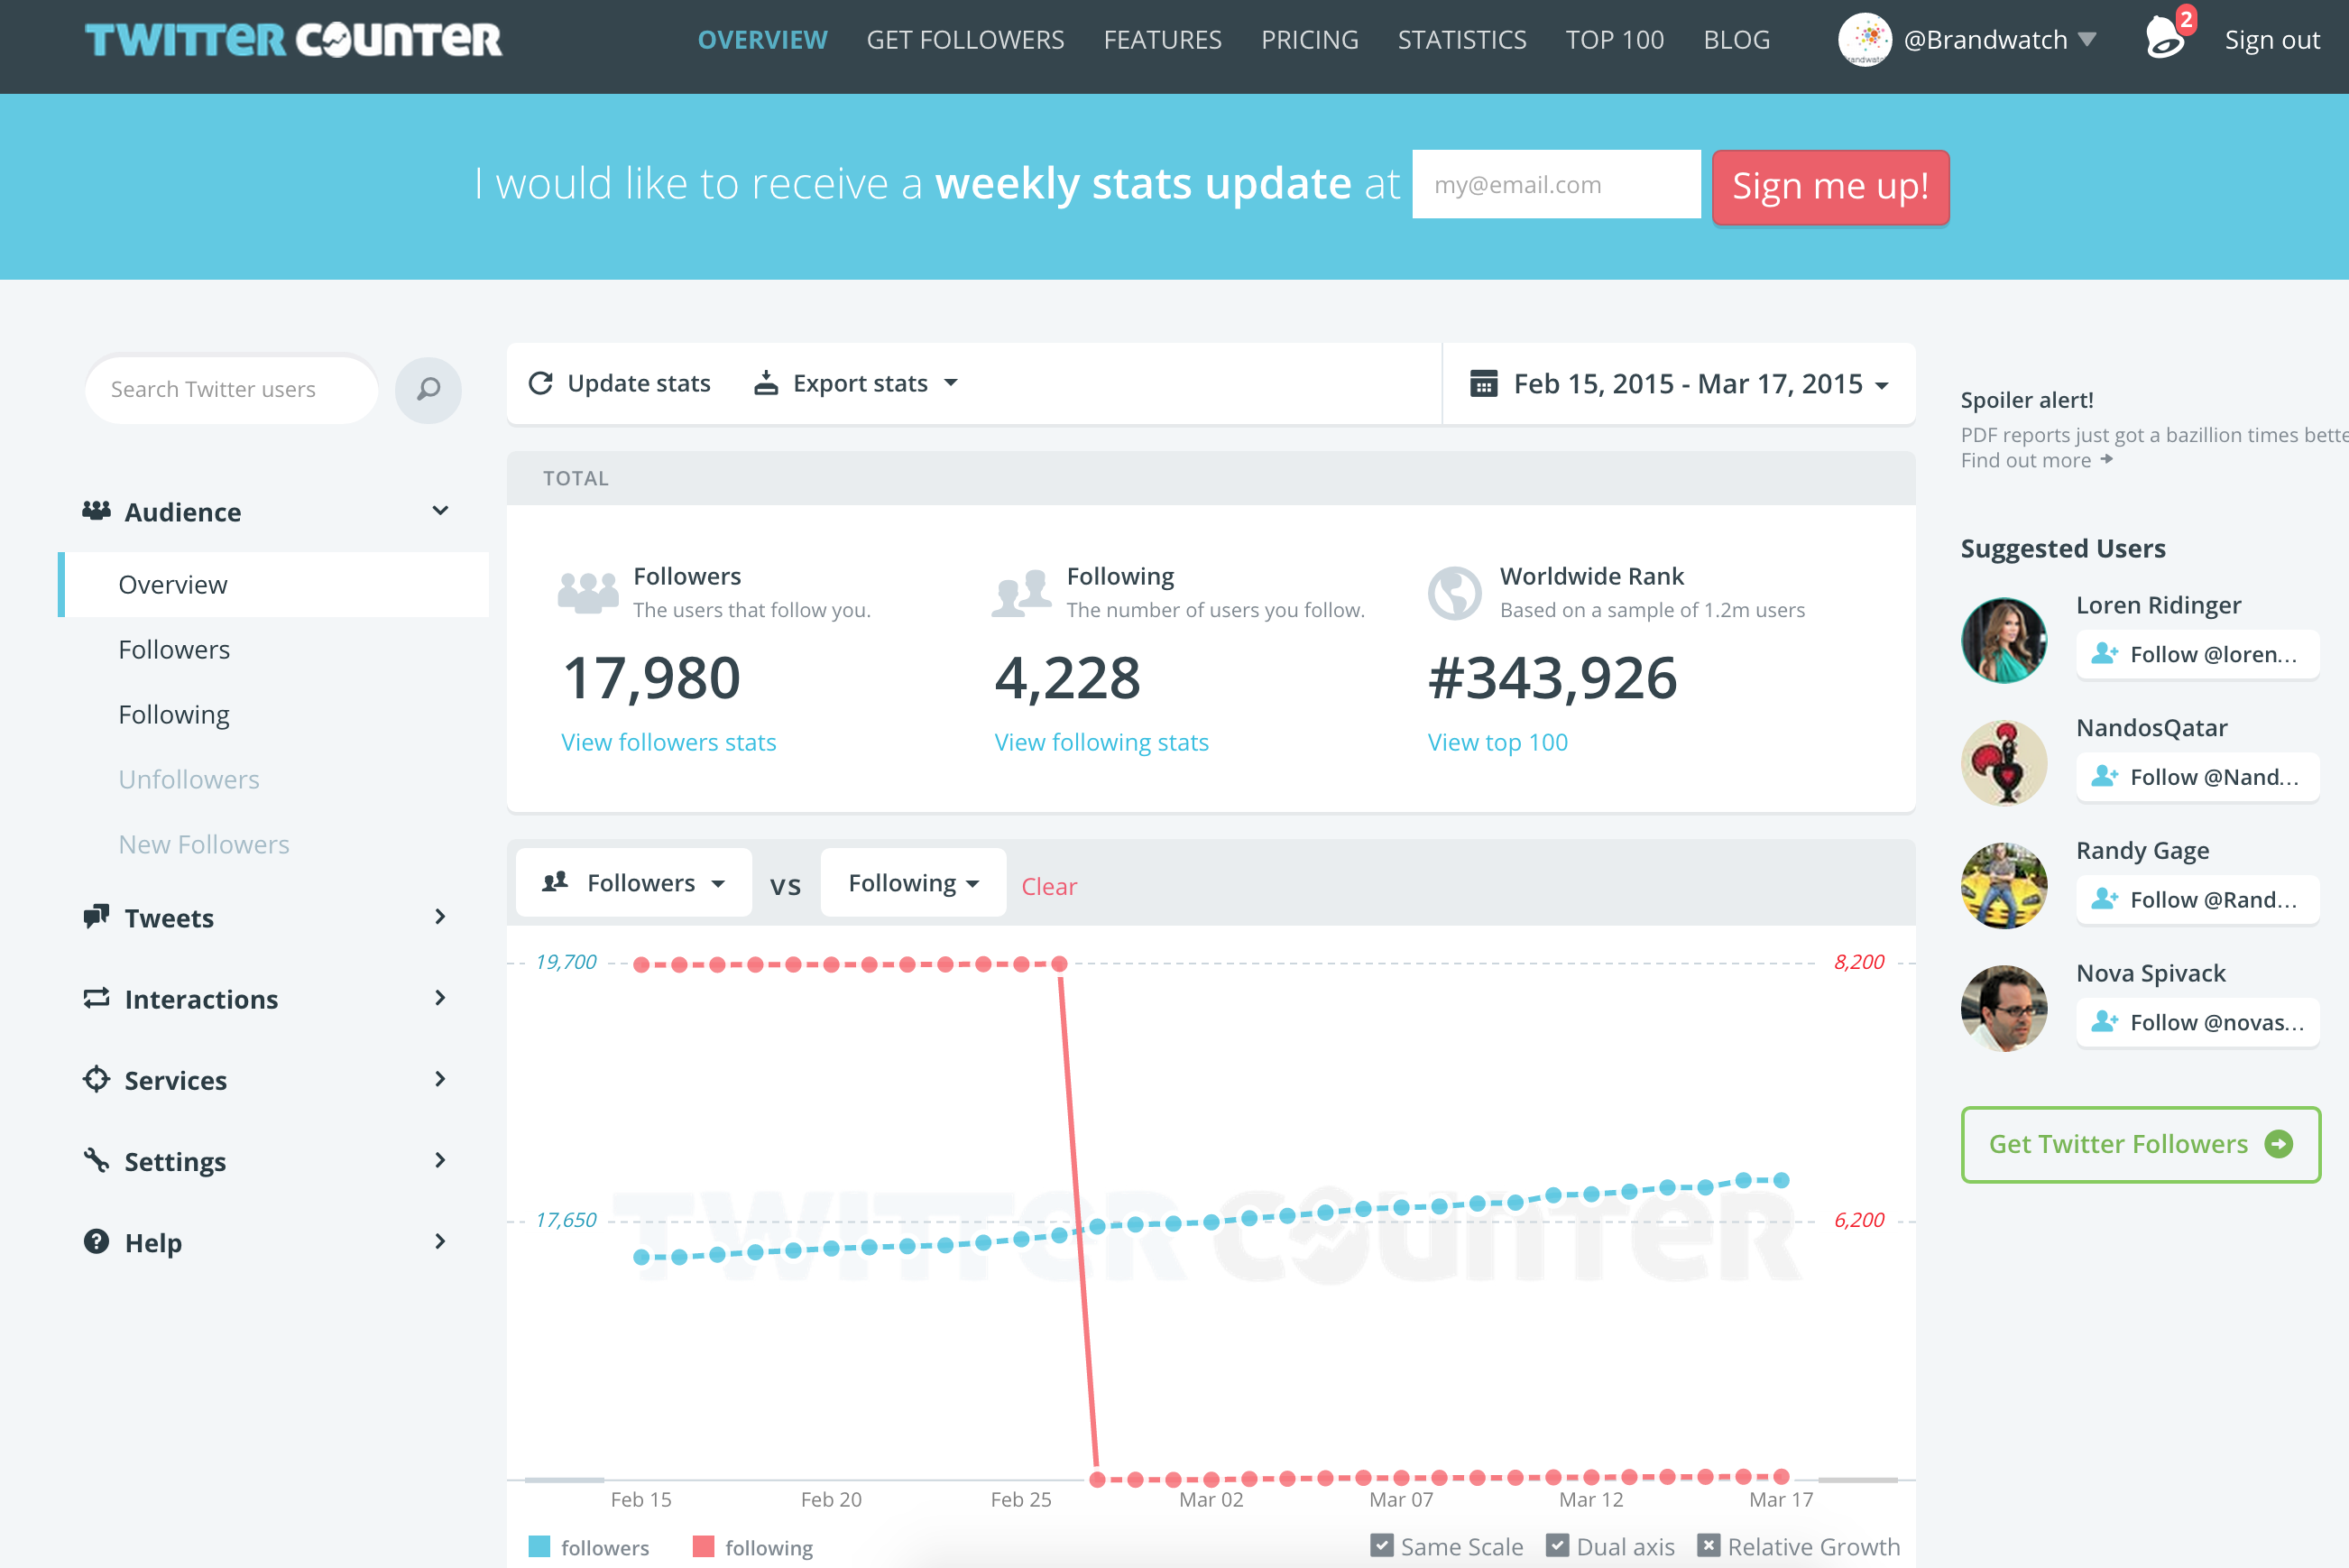Click the Export stats download icon

(x=766, y=382)
